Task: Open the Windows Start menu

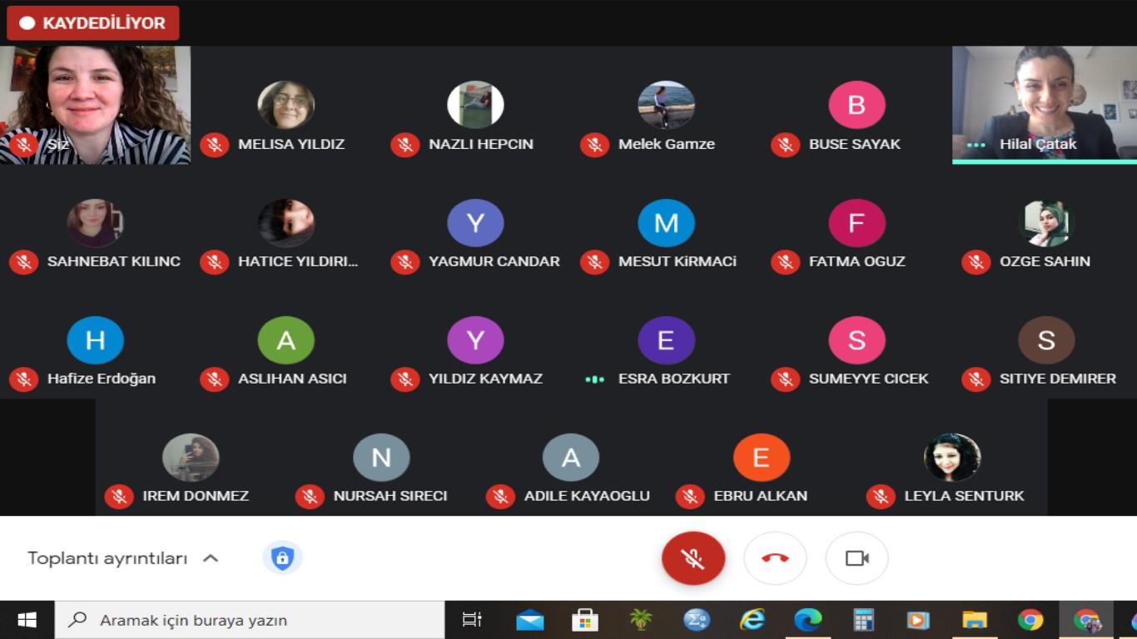Action: pyautogui.click(x=27, y=620)
